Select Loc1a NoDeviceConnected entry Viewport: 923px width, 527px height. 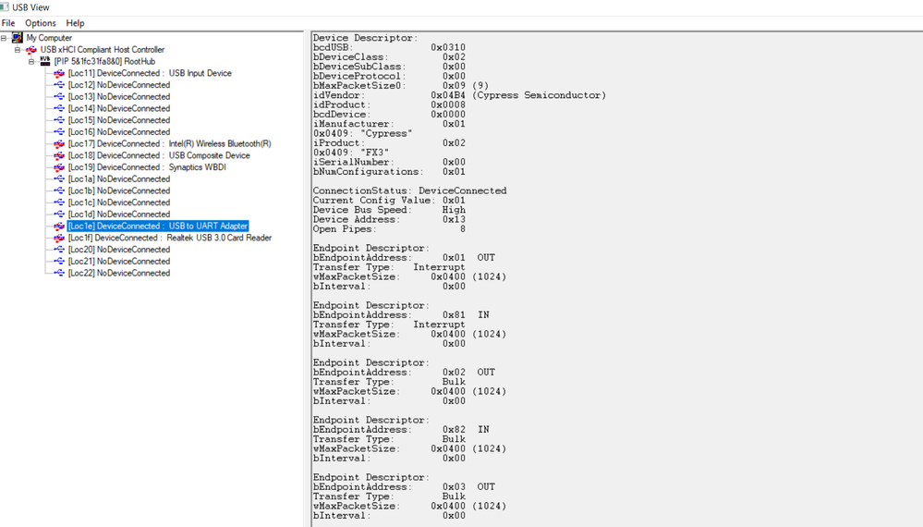pyautogui.click(x=119, y=179)
